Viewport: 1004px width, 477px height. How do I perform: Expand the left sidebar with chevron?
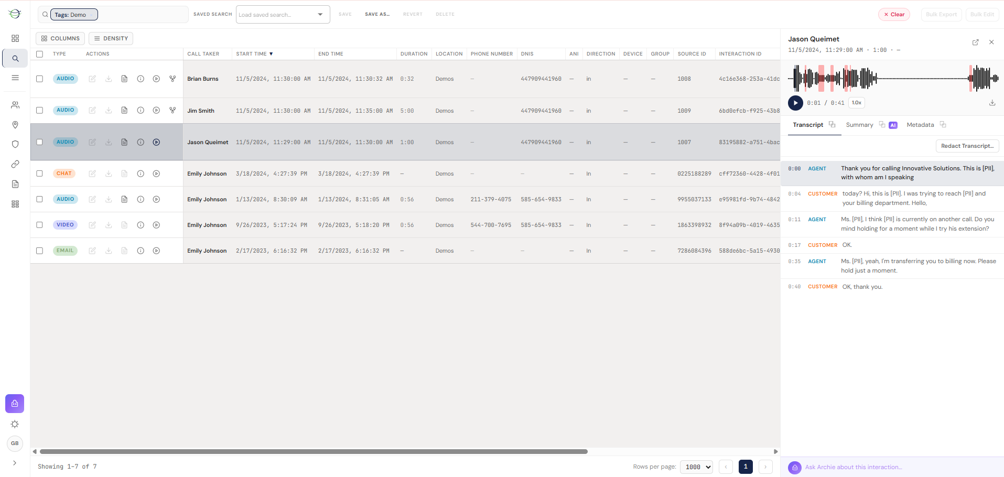pos(15,463)
